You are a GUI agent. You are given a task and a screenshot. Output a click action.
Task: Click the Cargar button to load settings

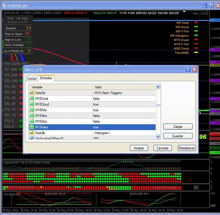[x=178, y=127]
